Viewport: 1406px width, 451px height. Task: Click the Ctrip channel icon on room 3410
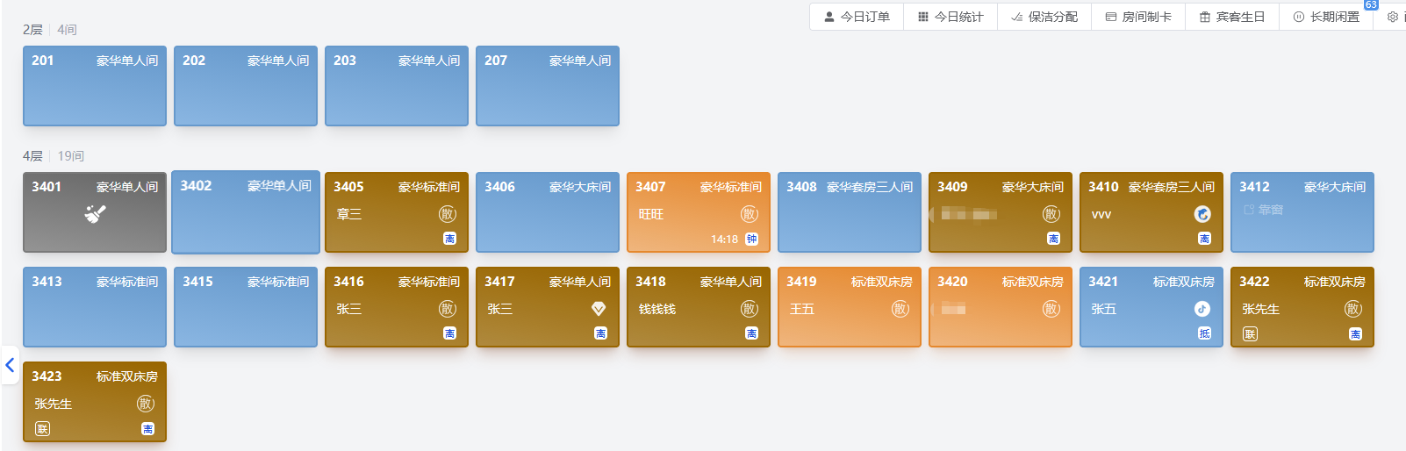[x=1202, y=214]
